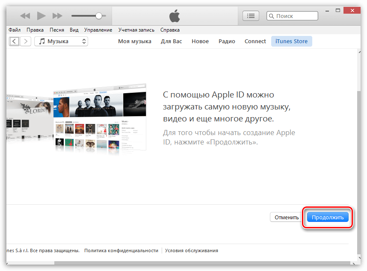The width and height of the screenshot is (367, 271).
Task: Go forward with the right arrow button
Action: pyautogui.click(x=26, y=41)
